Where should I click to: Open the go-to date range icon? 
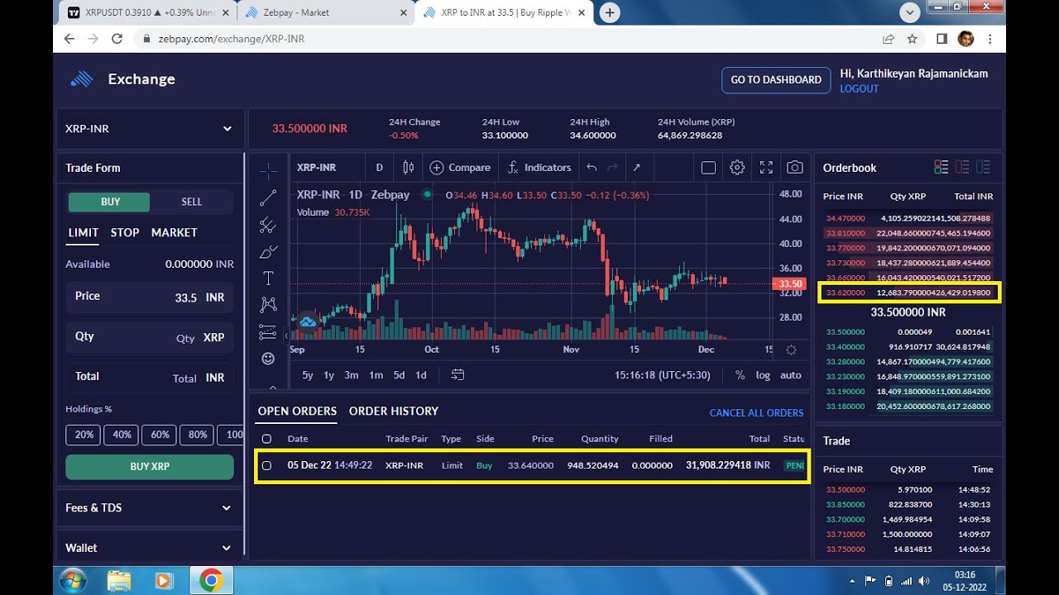(x=458, y=375)
